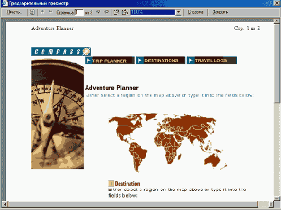Open the Travel Logs tab
The width and height of the screenshot is (281, 210).
211,60
